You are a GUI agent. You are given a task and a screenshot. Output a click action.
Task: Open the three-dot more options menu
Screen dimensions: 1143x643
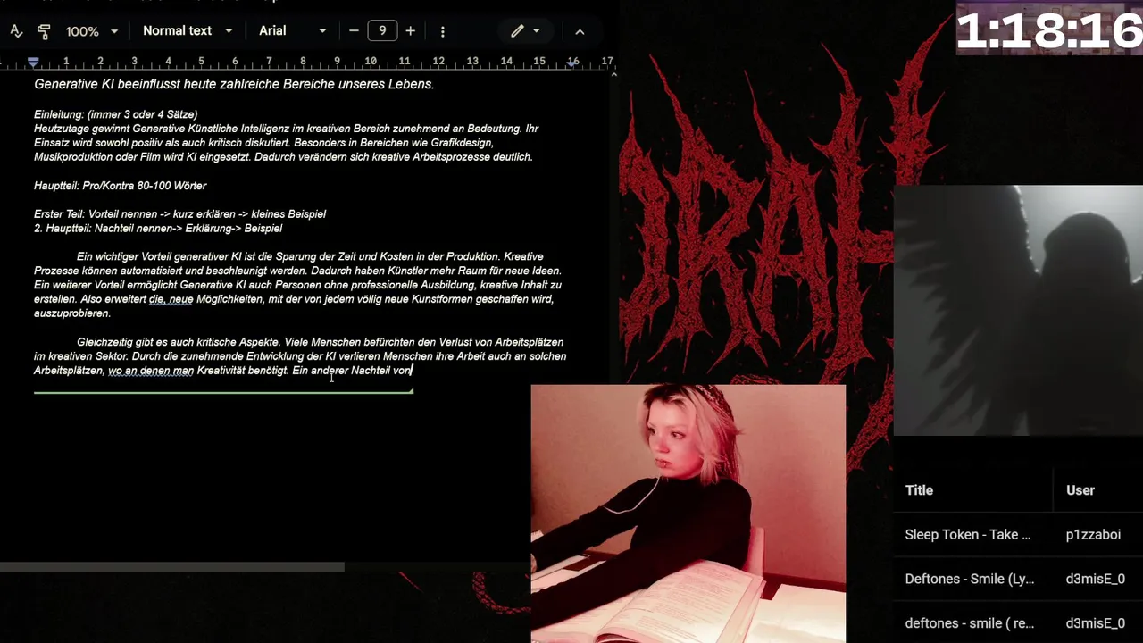click(x=443, y=31)
